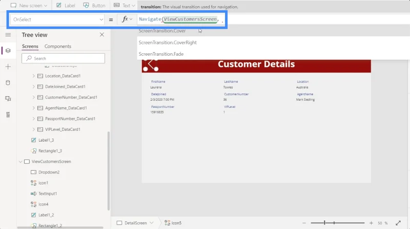Choose ScreenTransition.CoverRight suggestion
410x229 pixels.
click(x=273, y=42)
